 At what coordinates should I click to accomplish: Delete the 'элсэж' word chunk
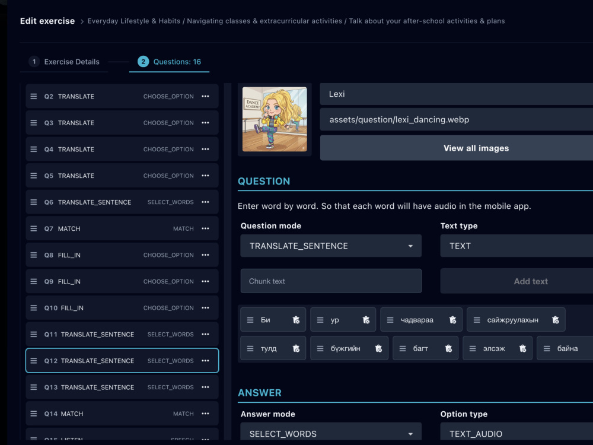click(x=522, y=348)
